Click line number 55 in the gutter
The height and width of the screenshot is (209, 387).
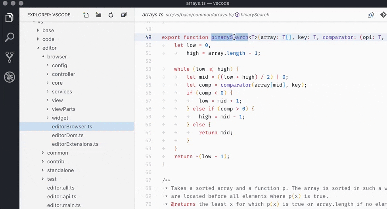pyautogui.click(x=148, y=85)
